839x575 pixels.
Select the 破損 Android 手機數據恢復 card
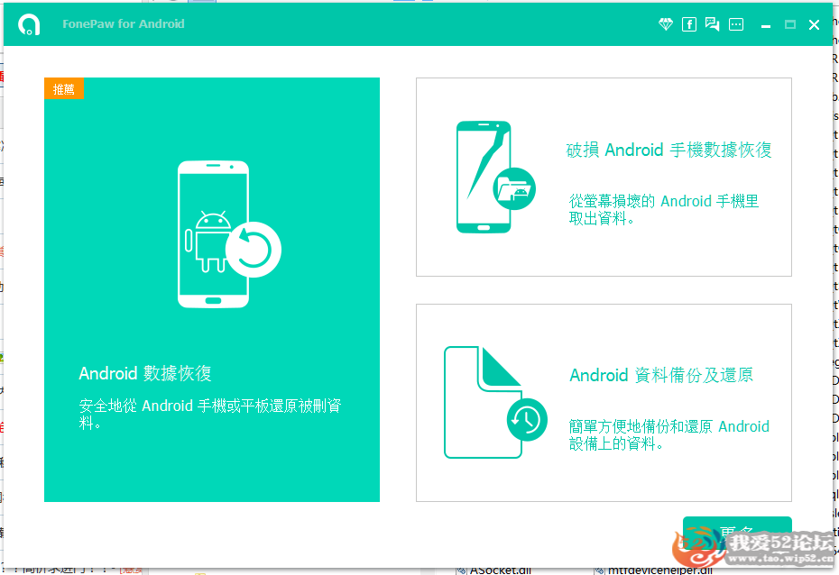(604, 177)
